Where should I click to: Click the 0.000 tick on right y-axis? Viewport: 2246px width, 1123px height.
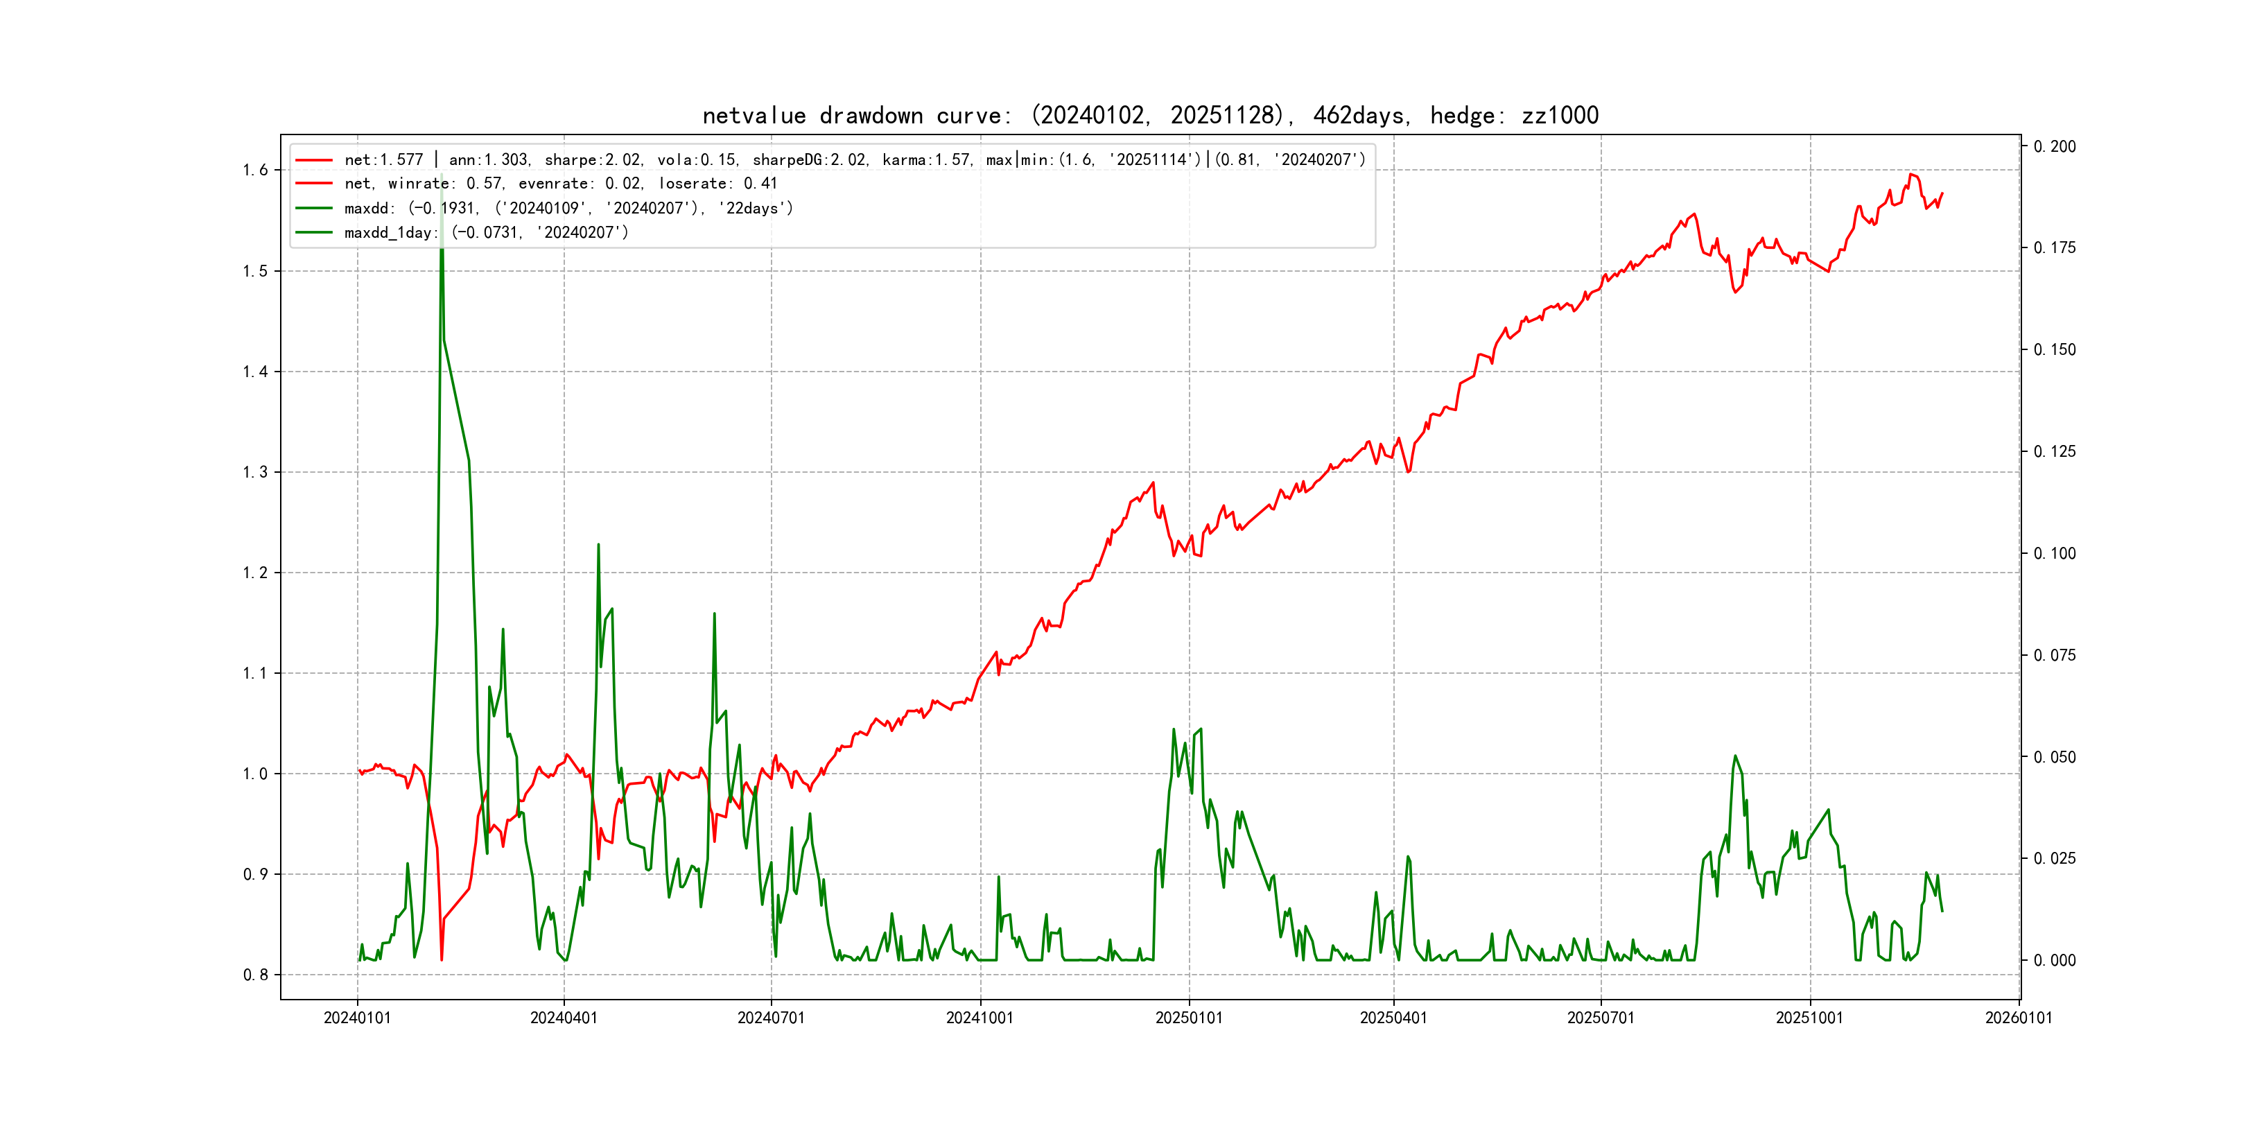tap(2054, 960)
